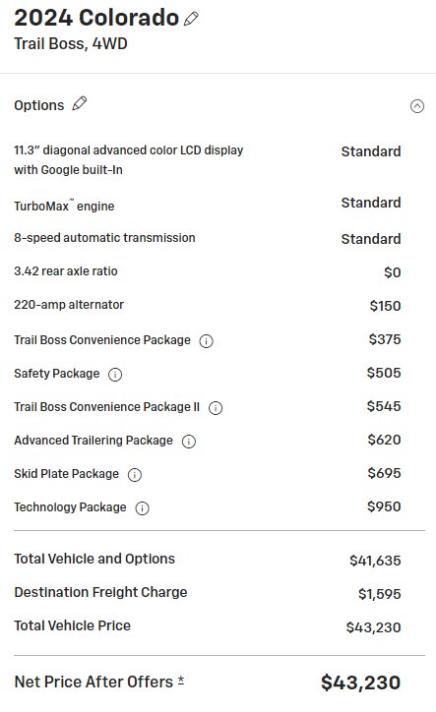Click the Safety Package label

click(x=57, y=374)
